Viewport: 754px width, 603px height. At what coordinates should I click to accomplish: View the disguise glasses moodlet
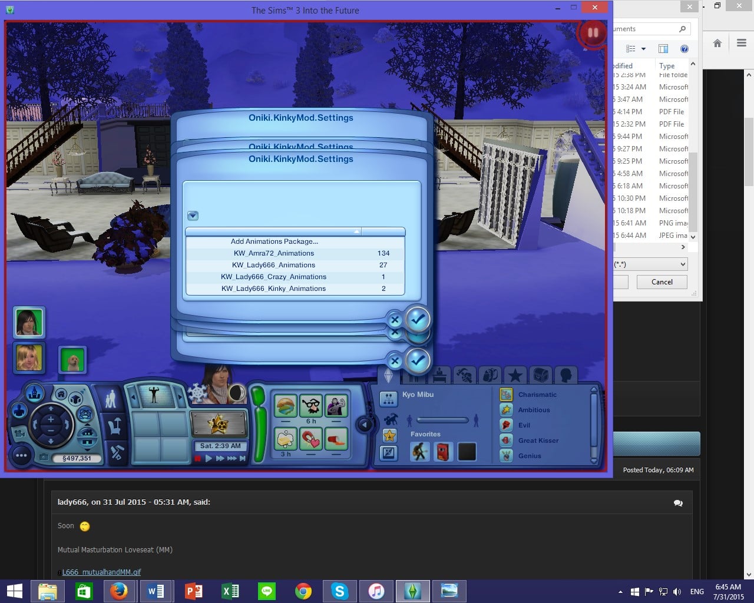tap(311, 406)
